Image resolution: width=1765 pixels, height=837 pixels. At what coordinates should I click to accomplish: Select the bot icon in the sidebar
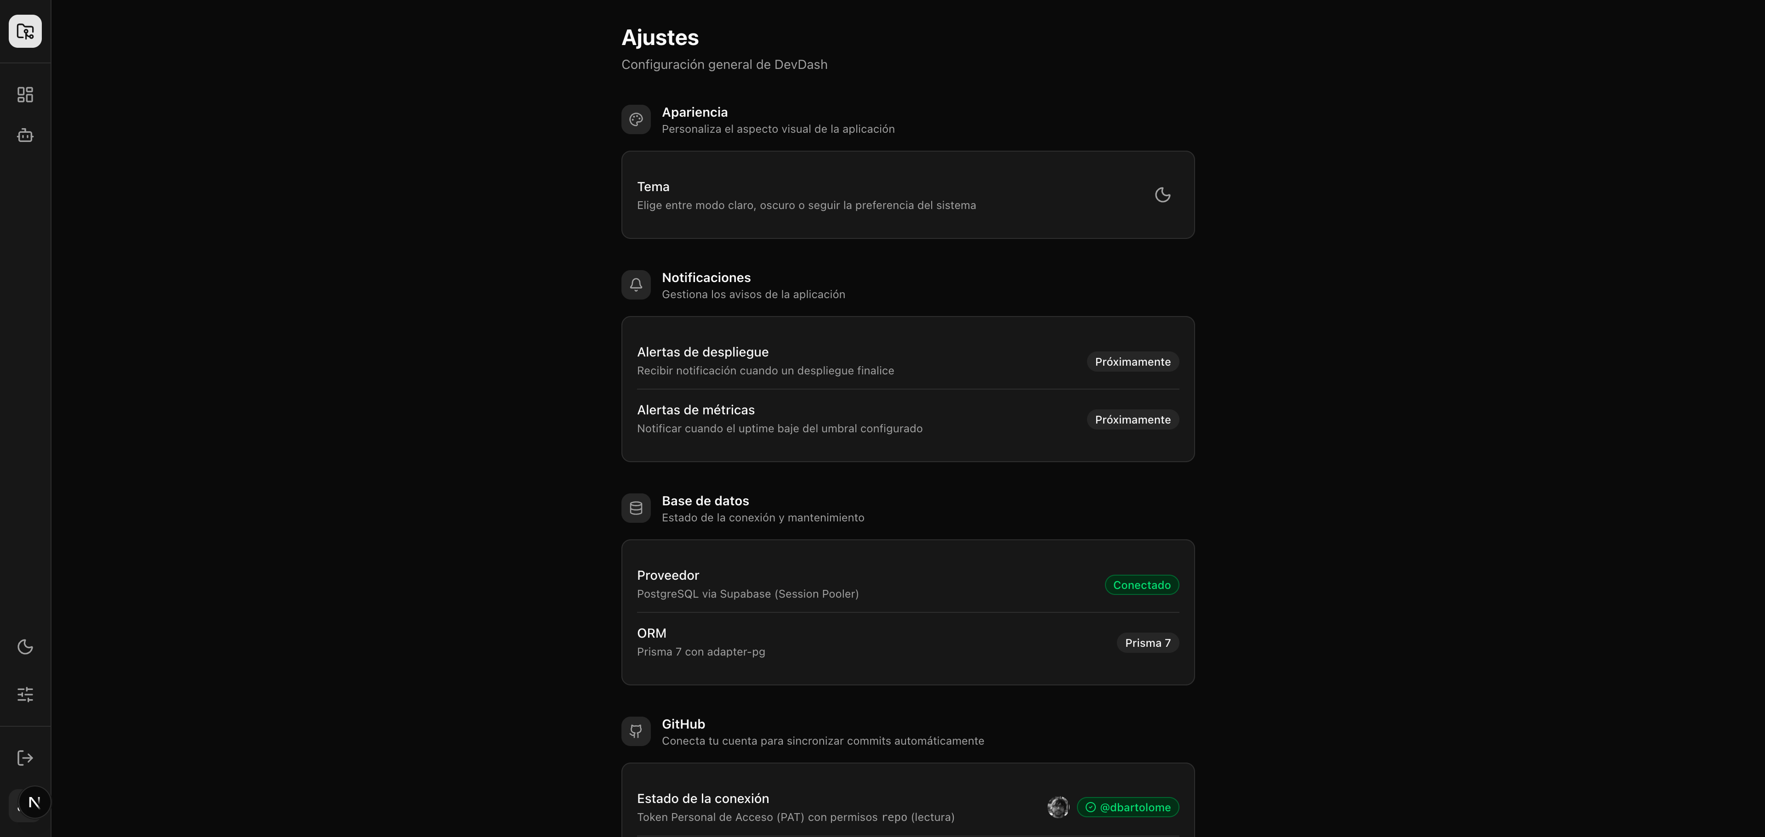click(x=25, y=135)
